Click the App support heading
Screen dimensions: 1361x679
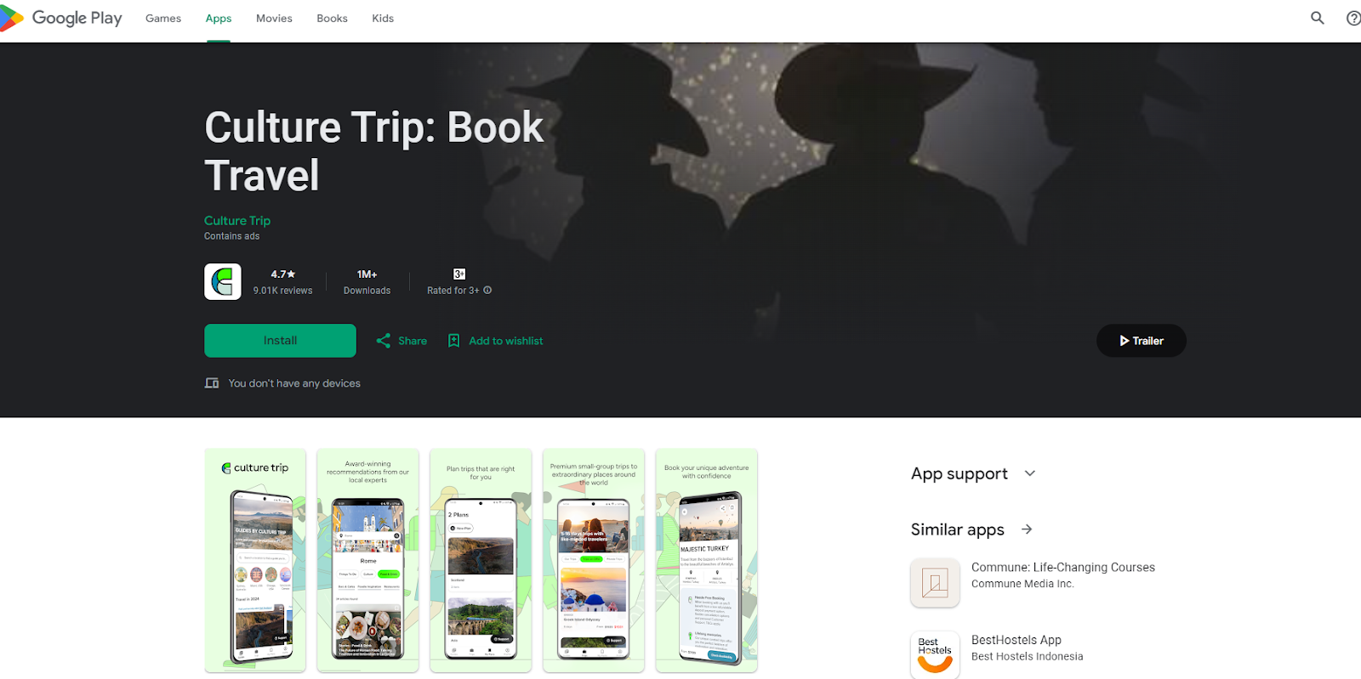pos(960,473)
